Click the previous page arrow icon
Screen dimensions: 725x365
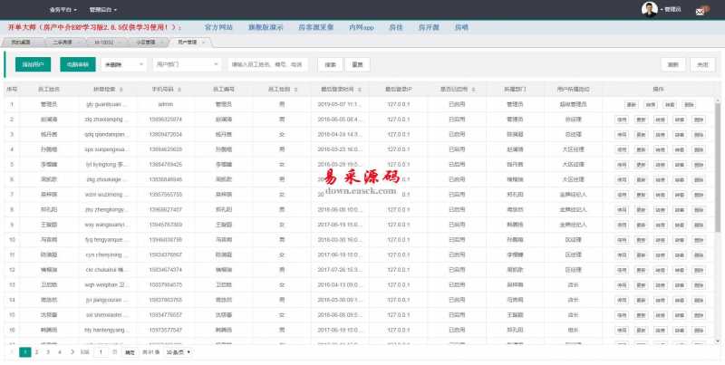(x=14, y=351)
